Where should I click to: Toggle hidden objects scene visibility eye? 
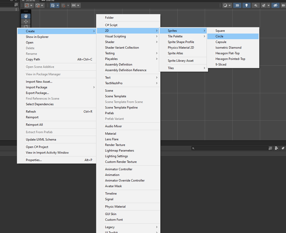275,5
